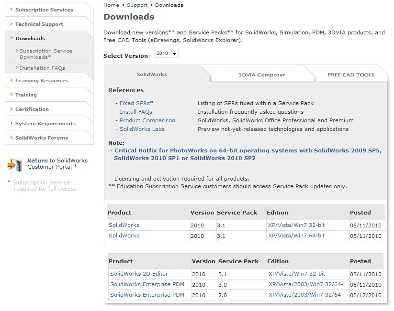Open the Critical Hotfix for PhotoWorks note link
This screenshot has width=394, height=311.
(x=248, y=154)
